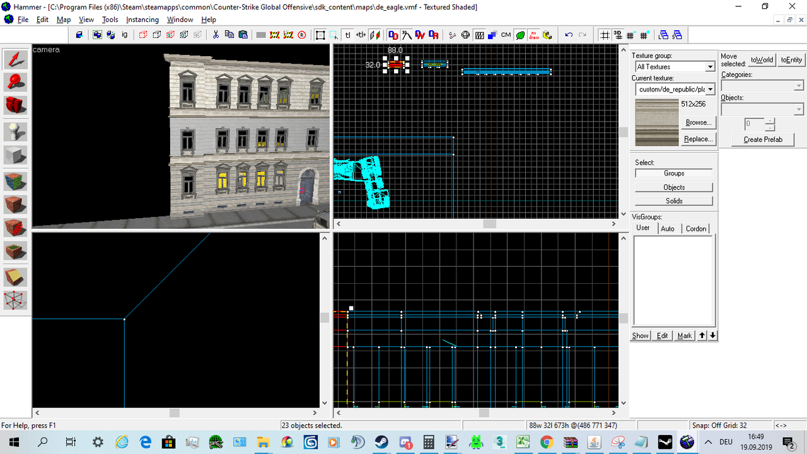Open the Current texture dropdown
807x454 pixels.
710,90
